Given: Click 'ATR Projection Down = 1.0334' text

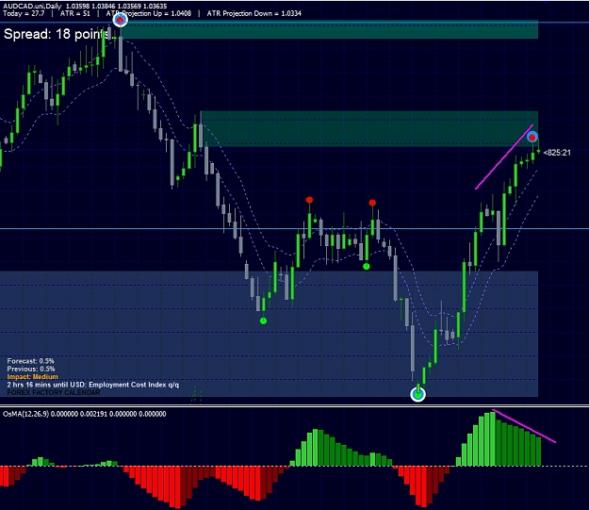Looking at the screenshot, I should [254, 13].
